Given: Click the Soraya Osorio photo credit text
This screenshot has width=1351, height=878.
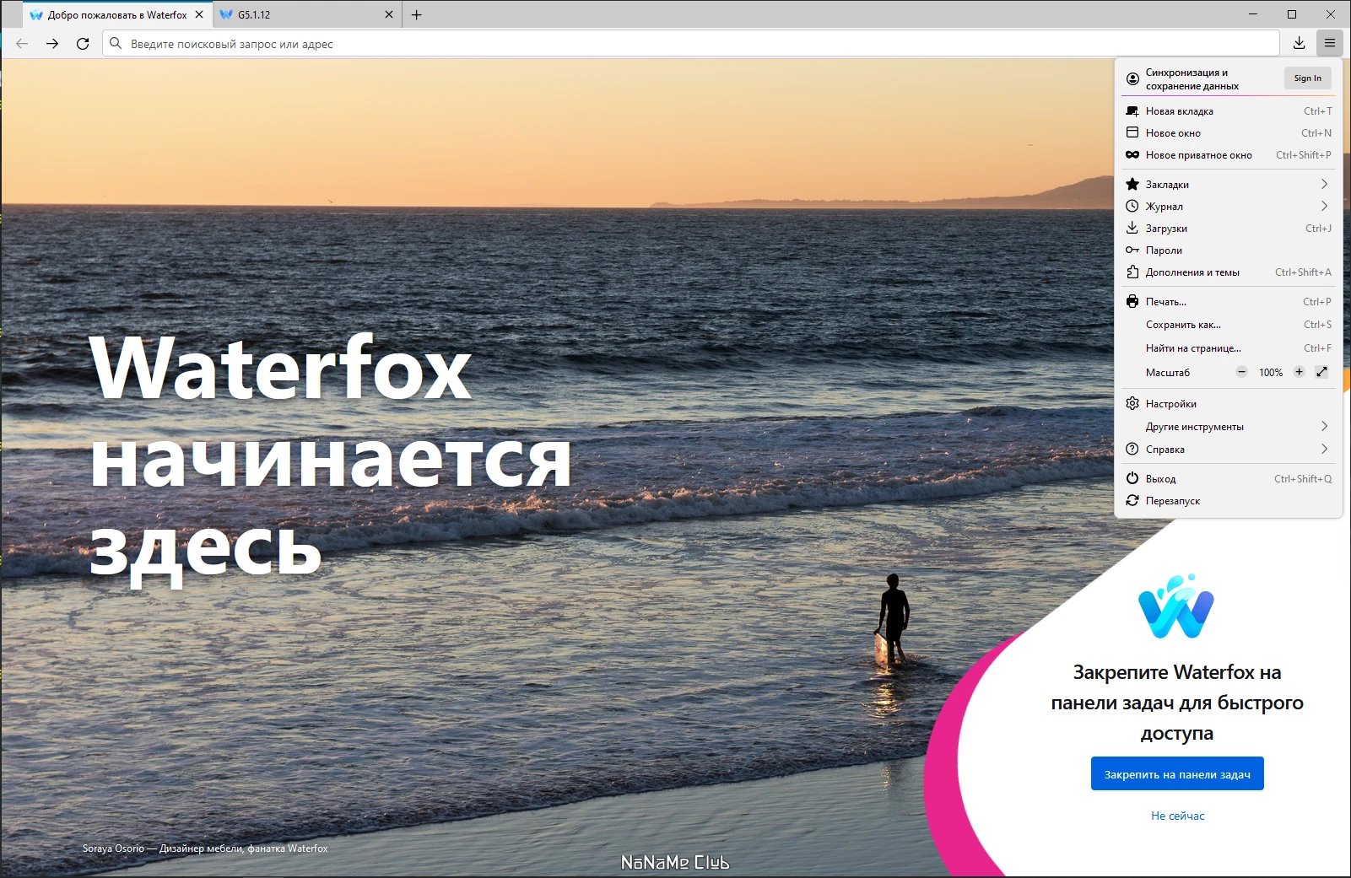Looking at the screenshot, I should (x=205, y=848).
